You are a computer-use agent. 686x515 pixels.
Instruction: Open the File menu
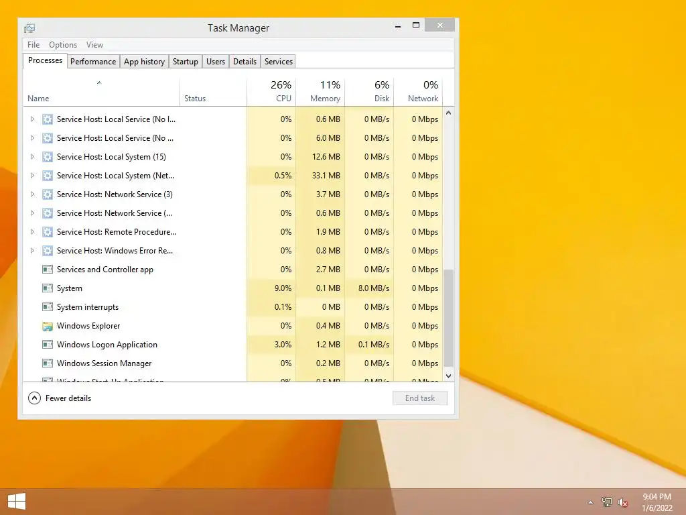pyautogui.click(x=33, y=45)
